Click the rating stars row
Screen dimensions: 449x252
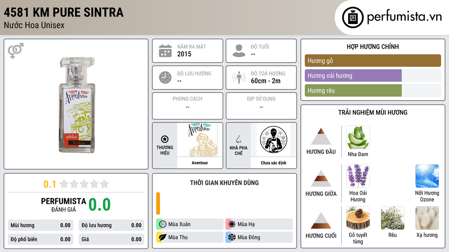[84, 184]
